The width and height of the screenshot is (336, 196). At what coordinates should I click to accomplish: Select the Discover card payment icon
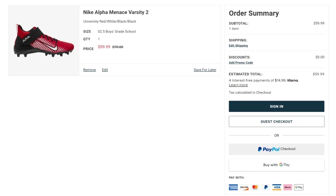click(x=244, y=187)
